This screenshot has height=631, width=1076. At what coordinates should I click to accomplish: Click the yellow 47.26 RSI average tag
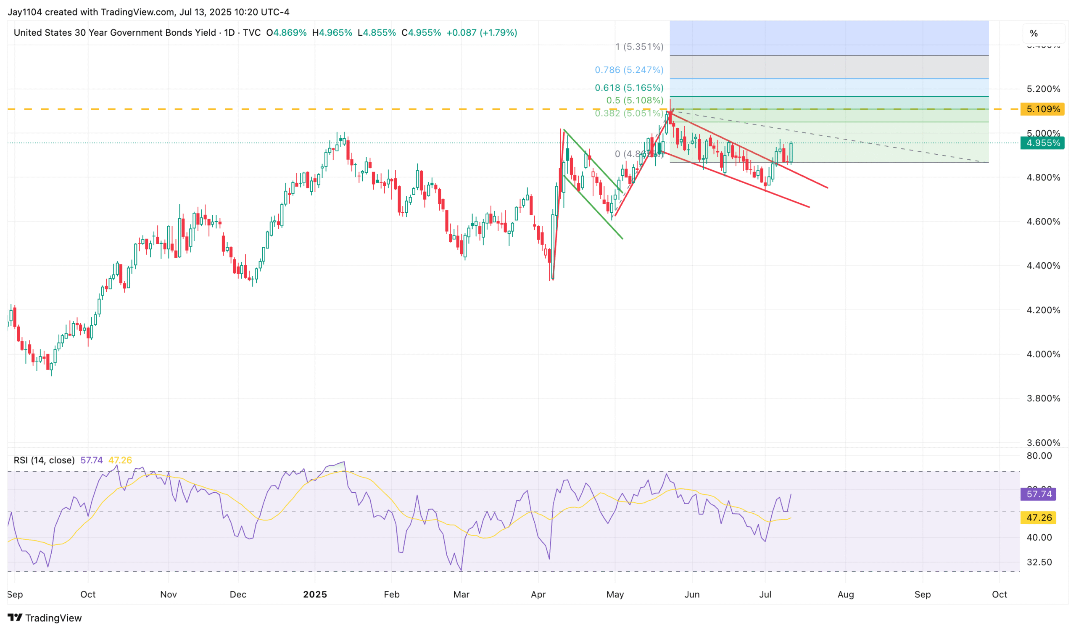[1039, 518]
